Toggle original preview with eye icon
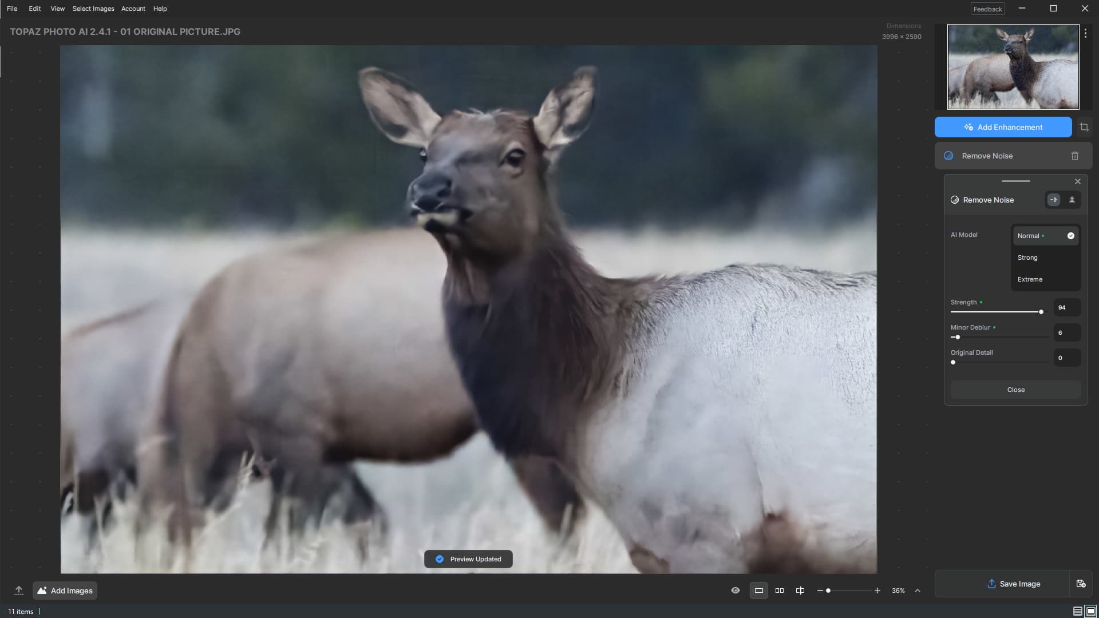This screenshot has height=618, width=1099. pos(736,591)
